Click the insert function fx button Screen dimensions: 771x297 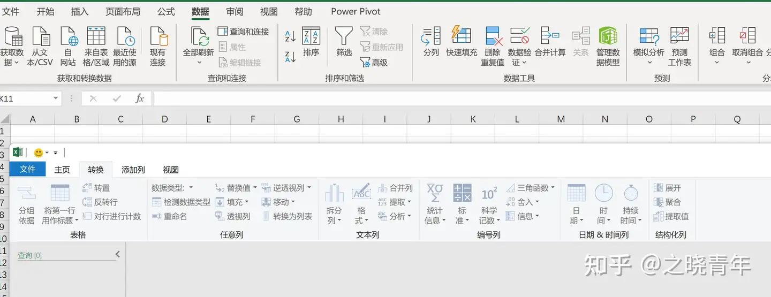(140, 98)
